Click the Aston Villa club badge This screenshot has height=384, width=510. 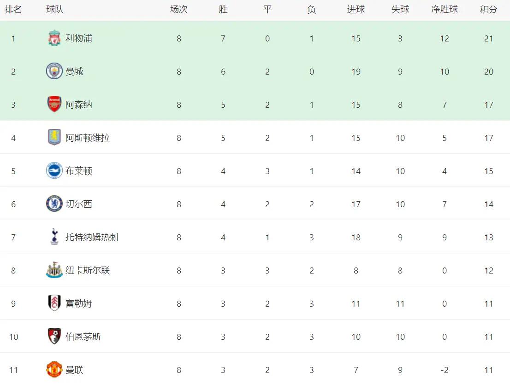[54, 138]
